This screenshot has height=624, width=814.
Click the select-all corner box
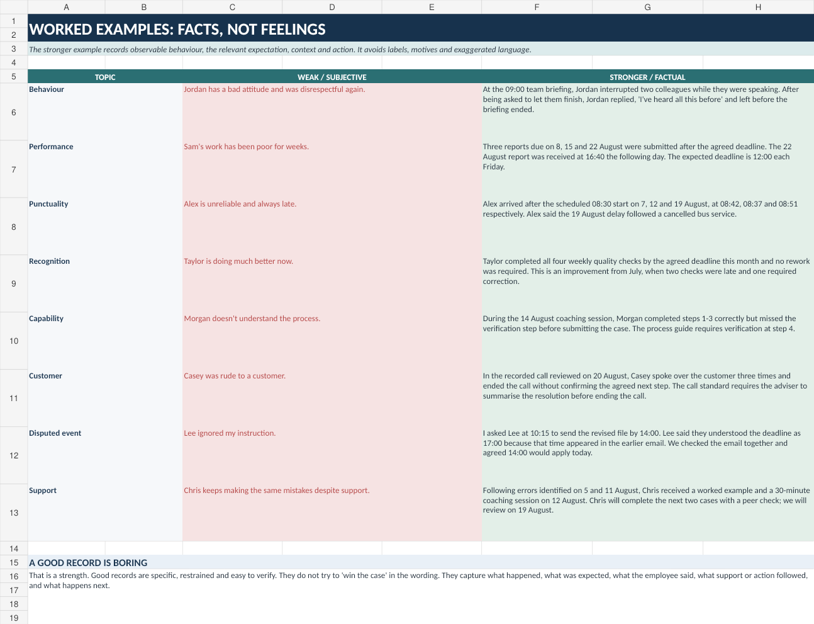click(14, 7)
